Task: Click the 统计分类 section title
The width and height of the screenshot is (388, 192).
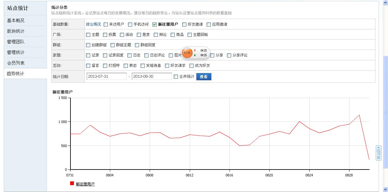Action: pyautogui.click(x=59, y=7)
